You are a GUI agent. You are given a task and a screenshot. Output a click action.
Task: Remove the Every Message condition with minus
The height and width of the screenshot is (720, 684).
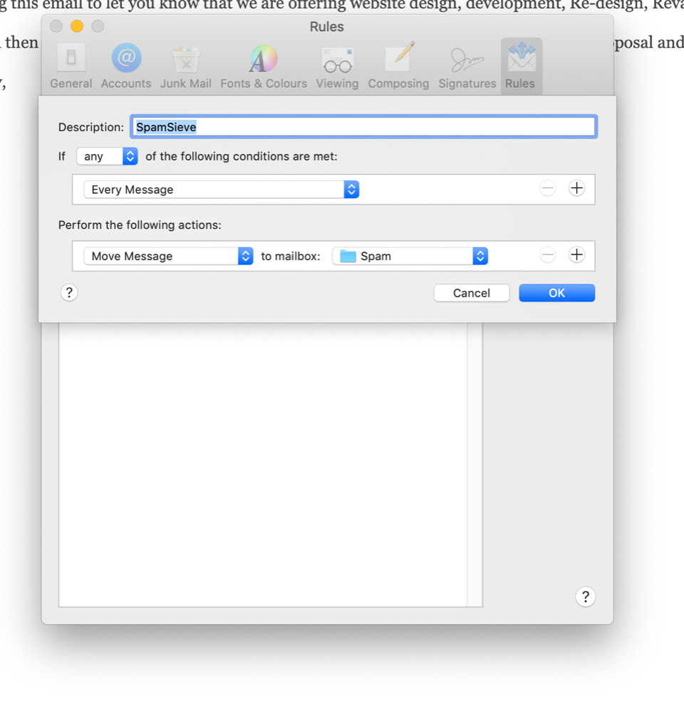point(548,188)
